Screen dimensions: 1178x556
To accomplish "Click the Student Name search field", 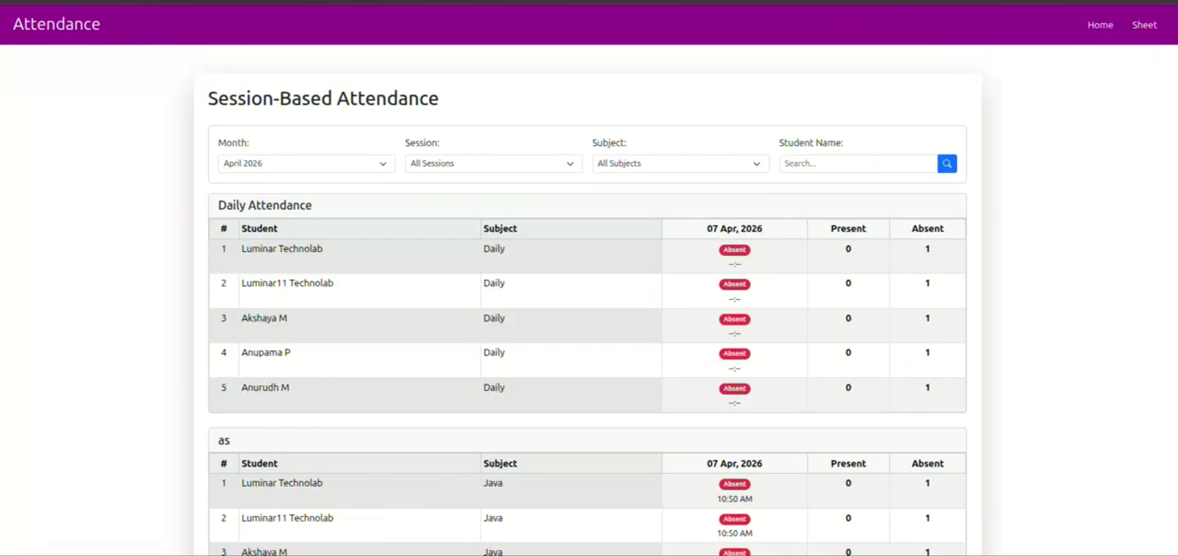I will coord(858,163).
